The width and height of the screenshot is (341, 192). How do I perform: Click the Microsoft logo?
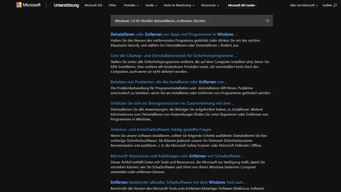28,5
